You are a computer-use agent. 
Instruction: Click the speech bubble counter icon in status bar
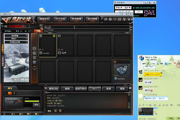click(x=28, y=114)
